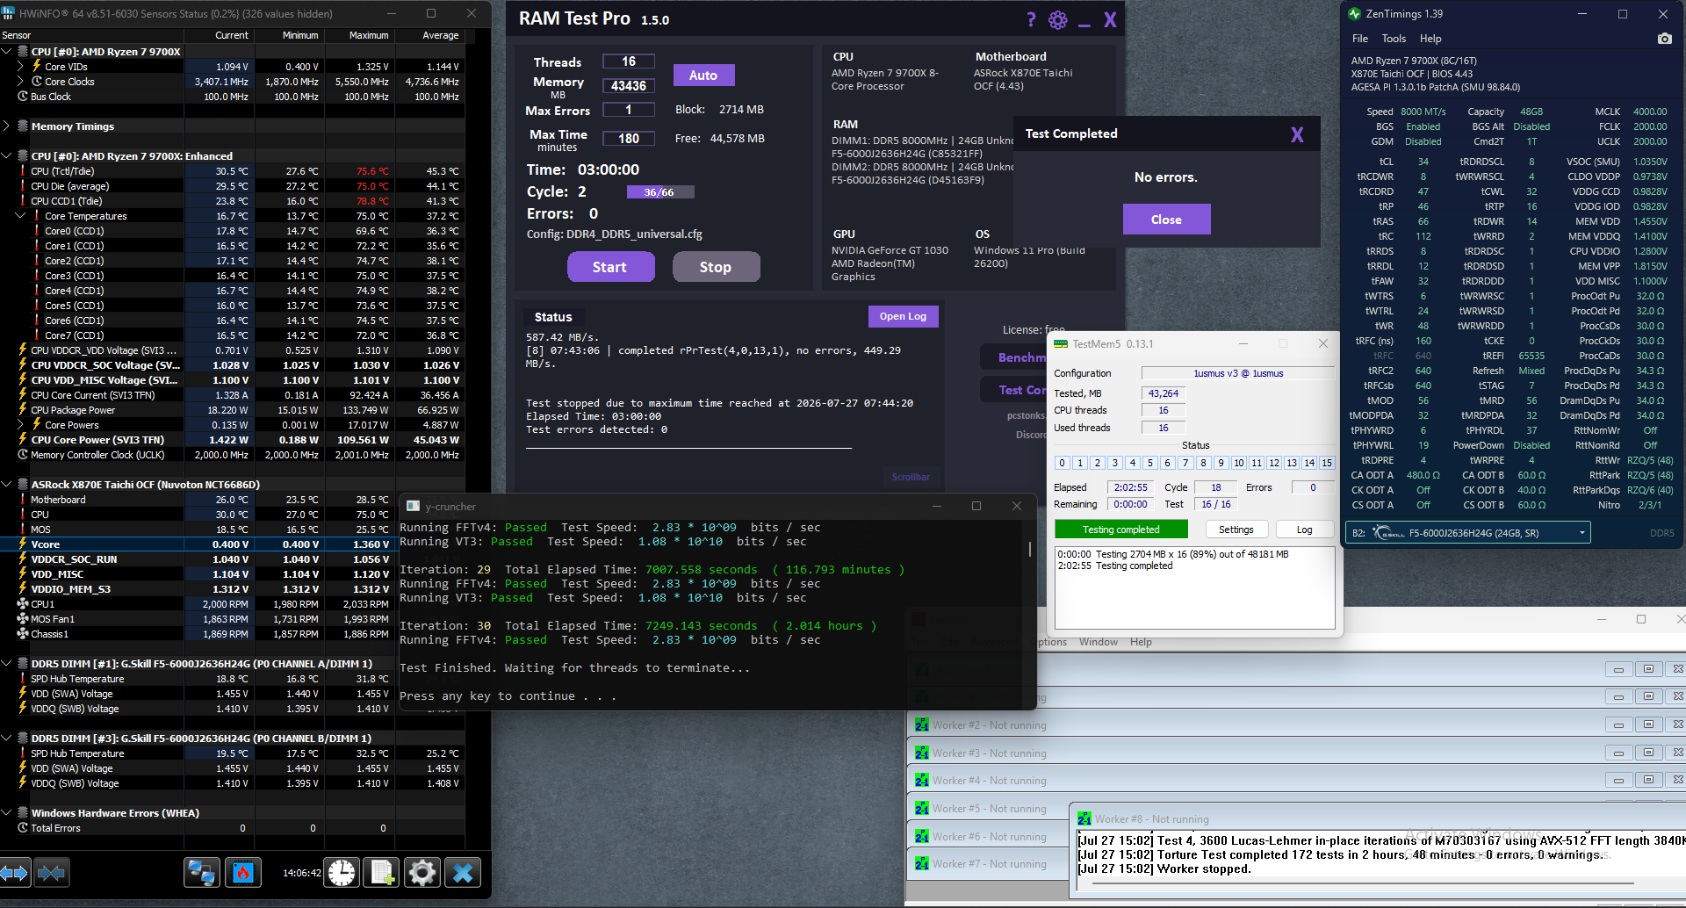Open HWiNFO sensor settings gear icon

pos(422,873)
